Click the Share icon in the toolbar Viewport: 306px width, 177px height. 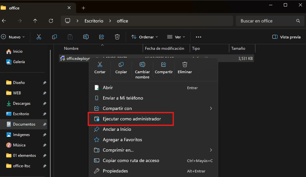tap(102, 37)
